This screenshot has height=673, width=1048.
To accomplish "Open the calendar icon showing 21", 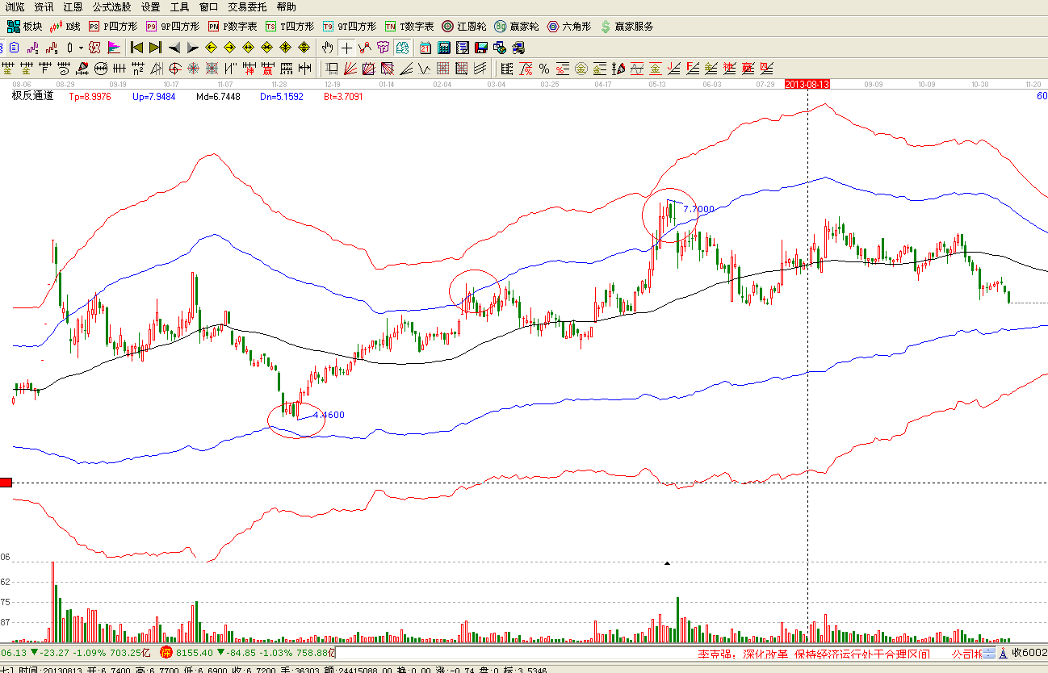I will (x=425, y=48).
